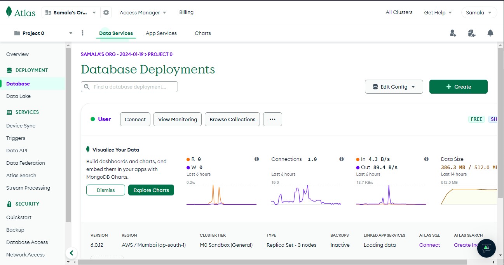
Task: Dismiss the Visualize Your Data prompt
Action: pos(106,190)
